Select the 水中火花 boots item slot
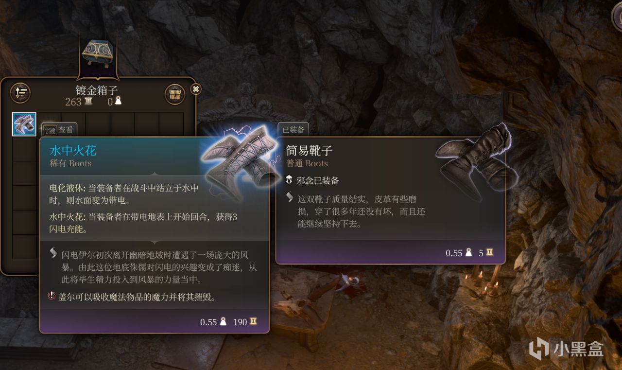 [x=24, y=124]
